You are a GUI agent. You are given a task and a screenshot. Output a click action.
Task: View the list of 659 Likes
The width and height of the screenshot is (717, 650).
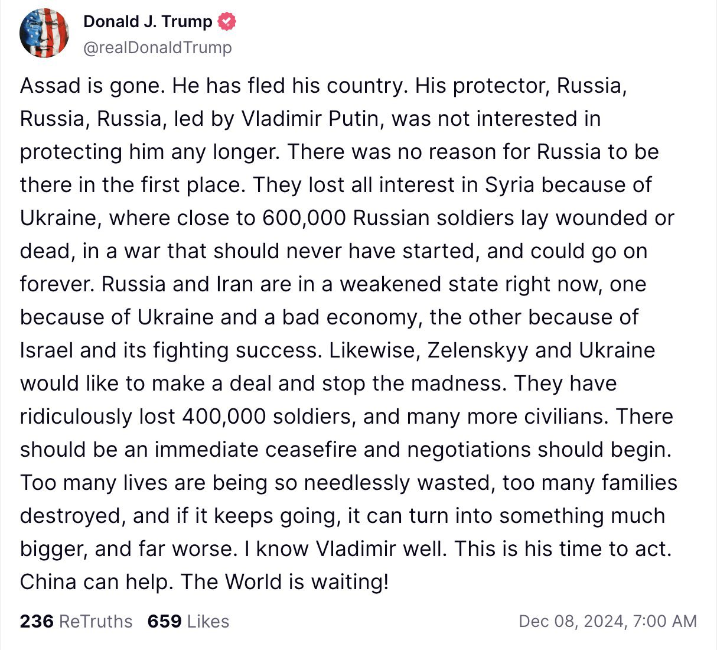point(188,621)
